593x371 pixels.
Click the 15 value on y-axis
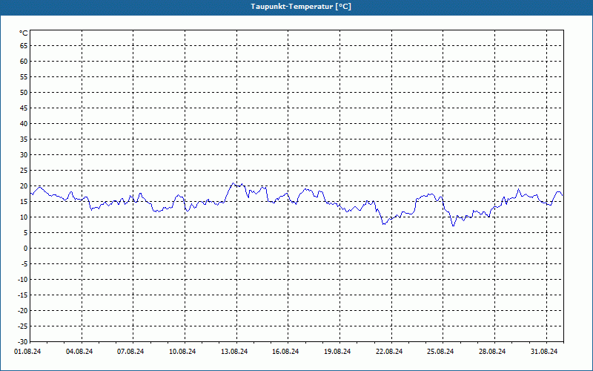pos(24,202)
